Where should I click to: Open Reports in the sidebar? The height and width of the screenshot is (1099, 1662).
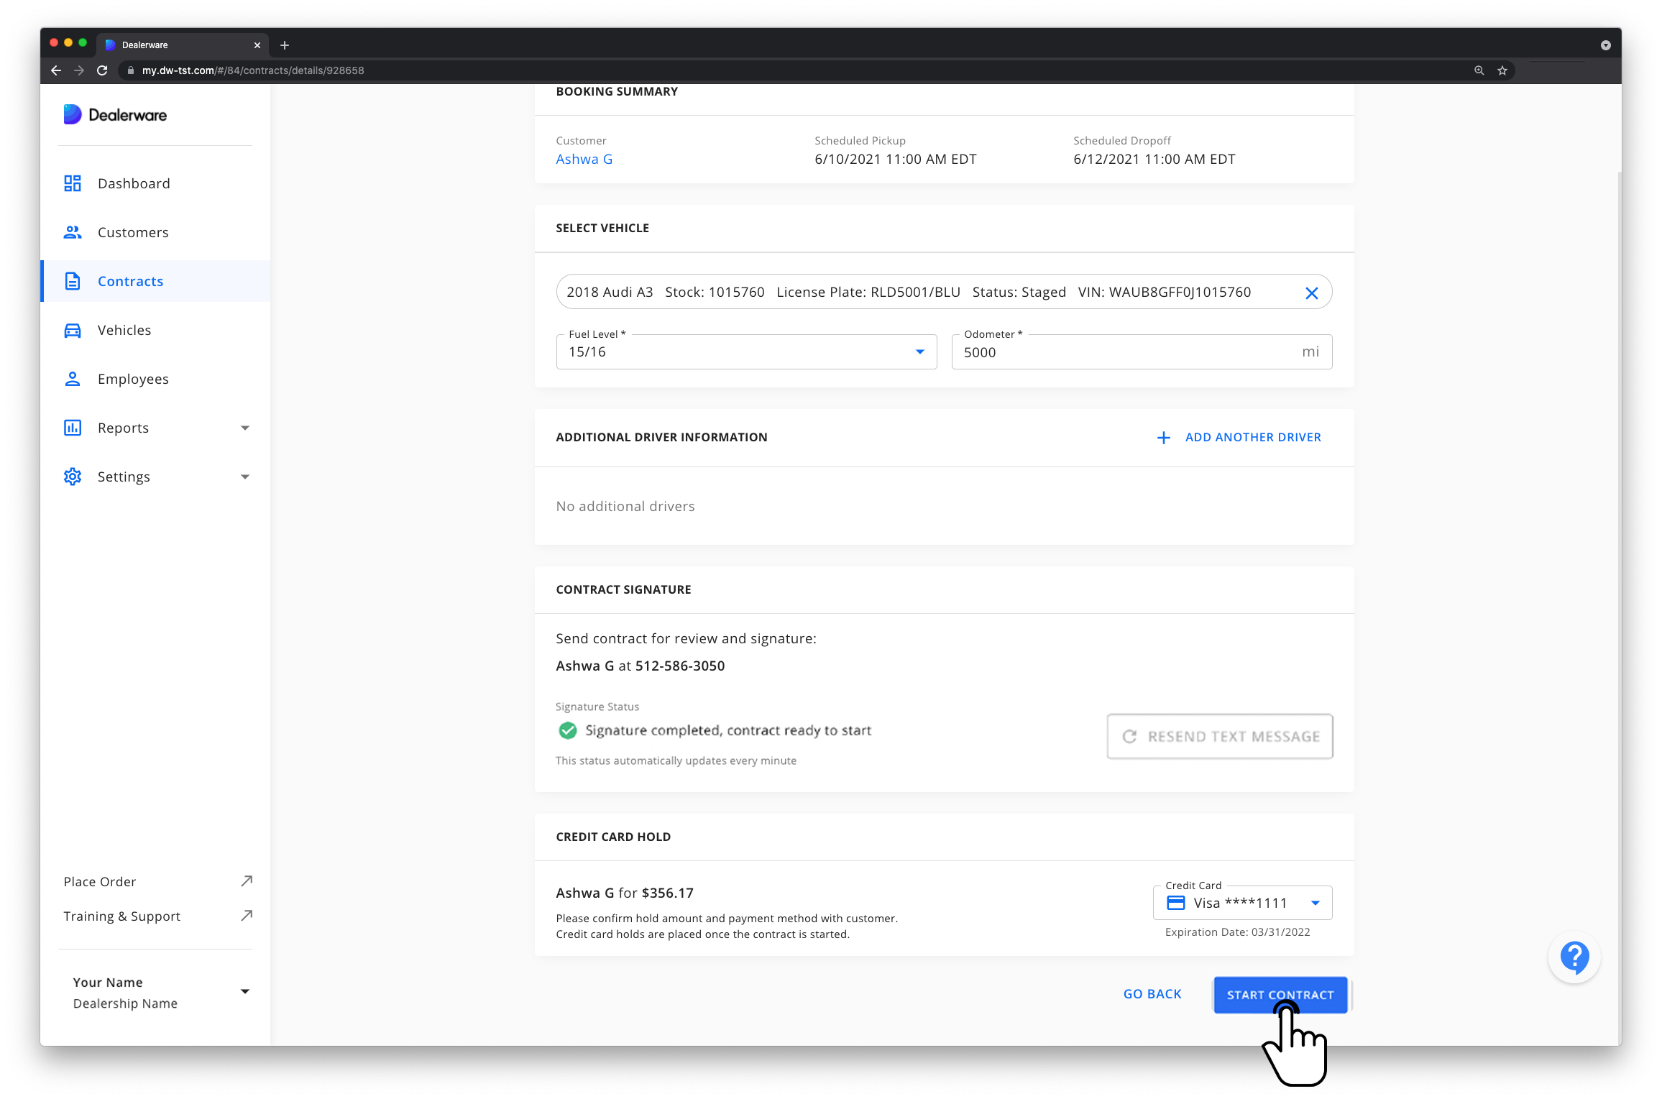pyautogui.click(x=155, y=428)
